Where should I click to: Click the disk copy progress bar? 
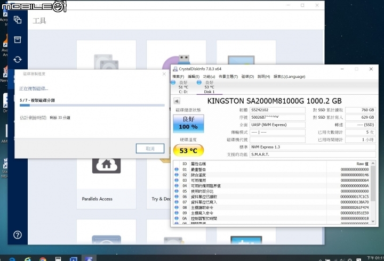(92, 105)
